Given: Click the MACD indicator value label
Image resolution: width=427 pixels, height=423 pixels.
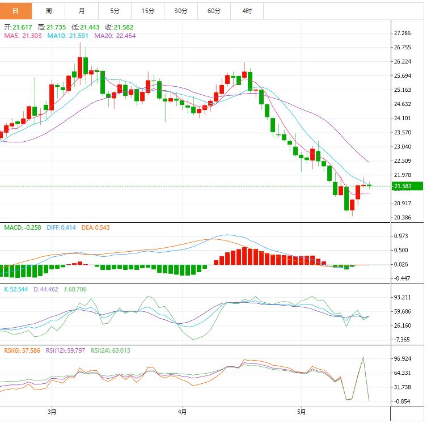Looking at the screenshot, I should click(x=23, y=227).
